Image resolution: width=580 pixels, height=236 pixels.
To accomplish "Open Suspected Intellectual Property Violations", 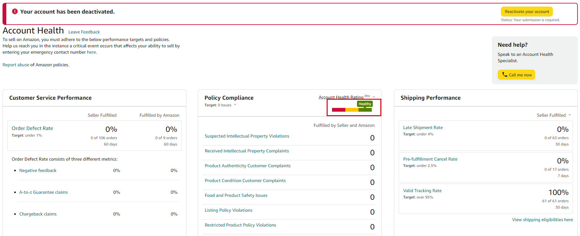I will point(247,136).
